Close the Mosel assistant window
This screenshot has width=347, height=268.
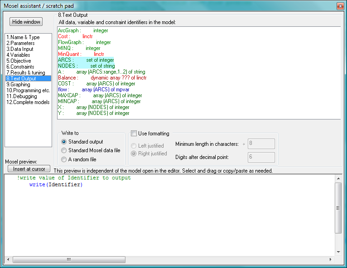point(340,5)
